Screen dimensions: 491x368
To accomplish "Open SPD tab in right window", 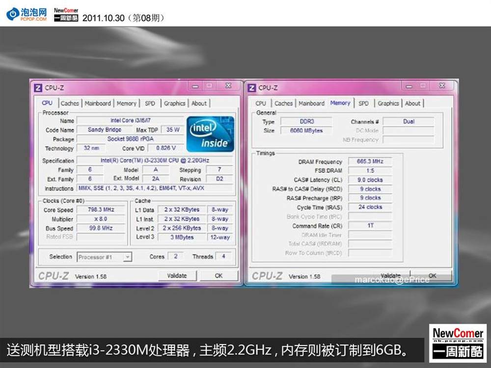I will pyautogui.click(x=363, y=103).
